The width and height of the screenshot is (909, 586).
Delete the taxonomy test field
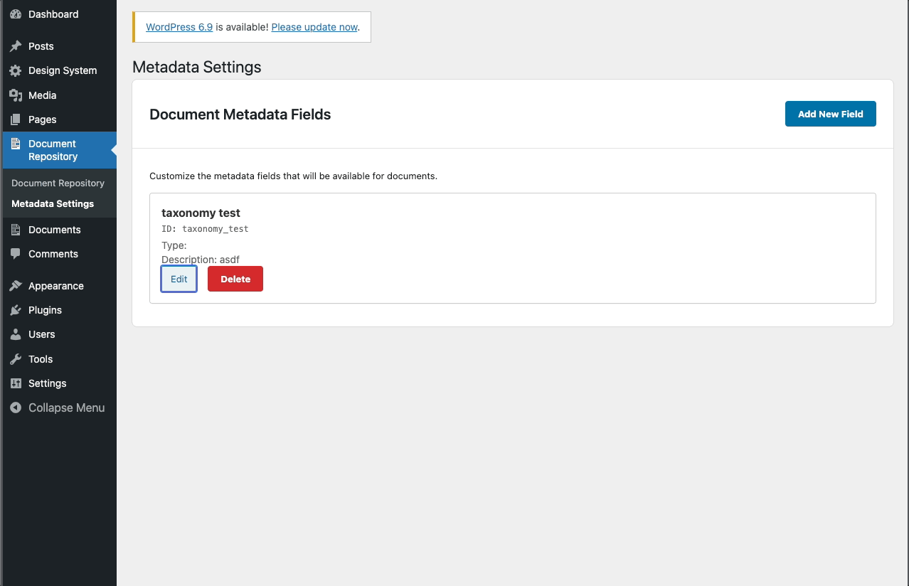[x=235, y=279]
